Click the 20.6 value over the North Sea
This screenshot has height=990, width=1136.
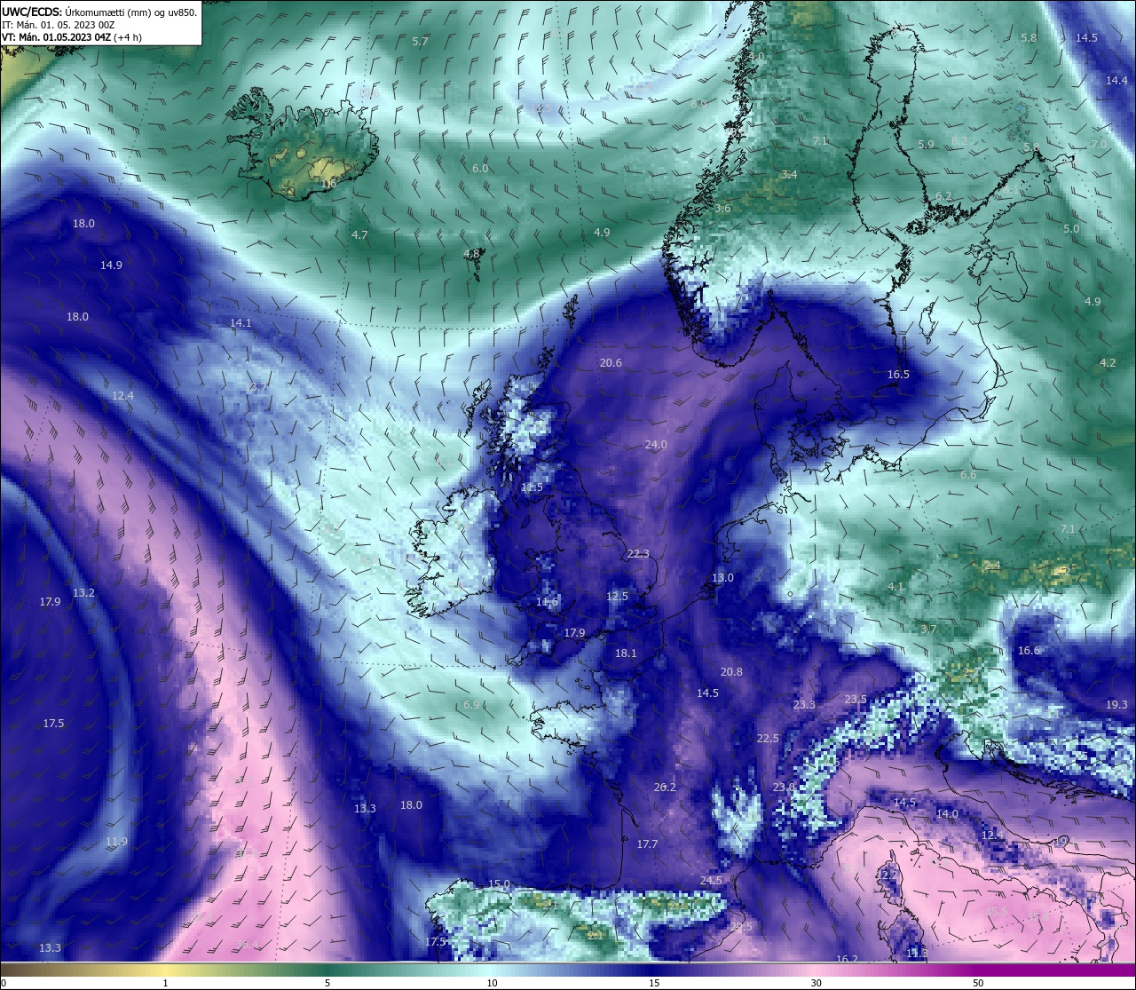pyautogui.click(x=611, y=363)
